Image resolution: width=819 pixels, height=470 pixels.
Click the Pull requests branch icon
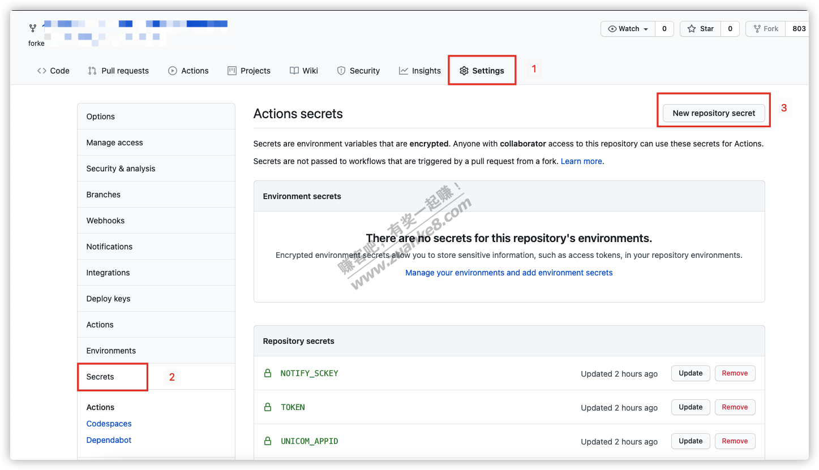pos(92,70)
